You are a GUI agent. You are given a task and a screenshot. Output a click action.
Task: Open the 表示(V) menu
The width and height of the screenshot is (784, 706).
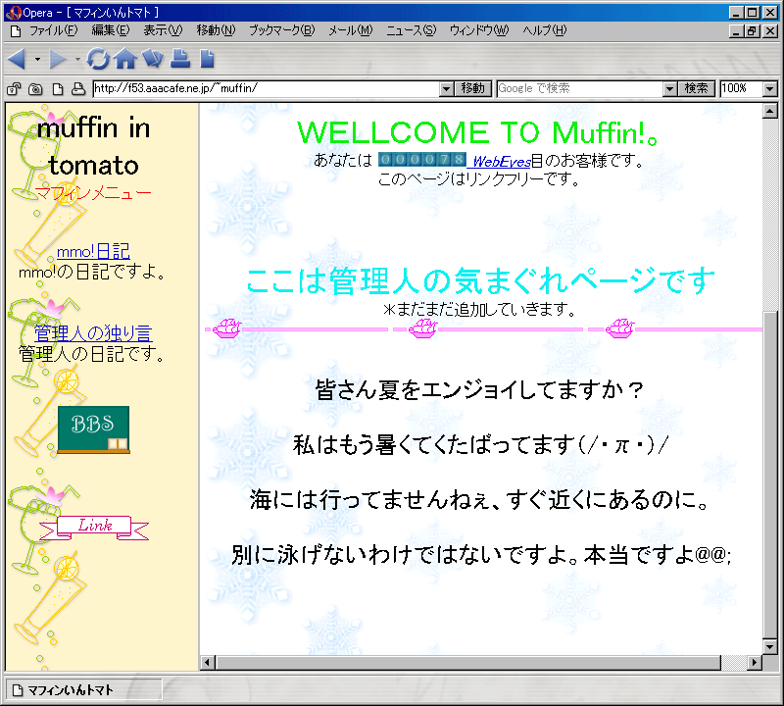coord(163,30)
